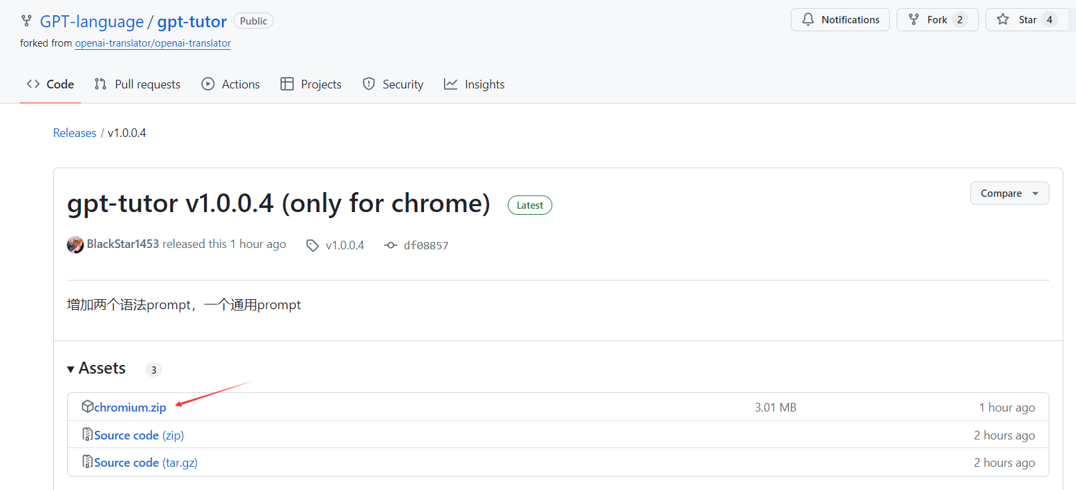
Task: Click the release notes text with prompt
Action: (184, 305)
